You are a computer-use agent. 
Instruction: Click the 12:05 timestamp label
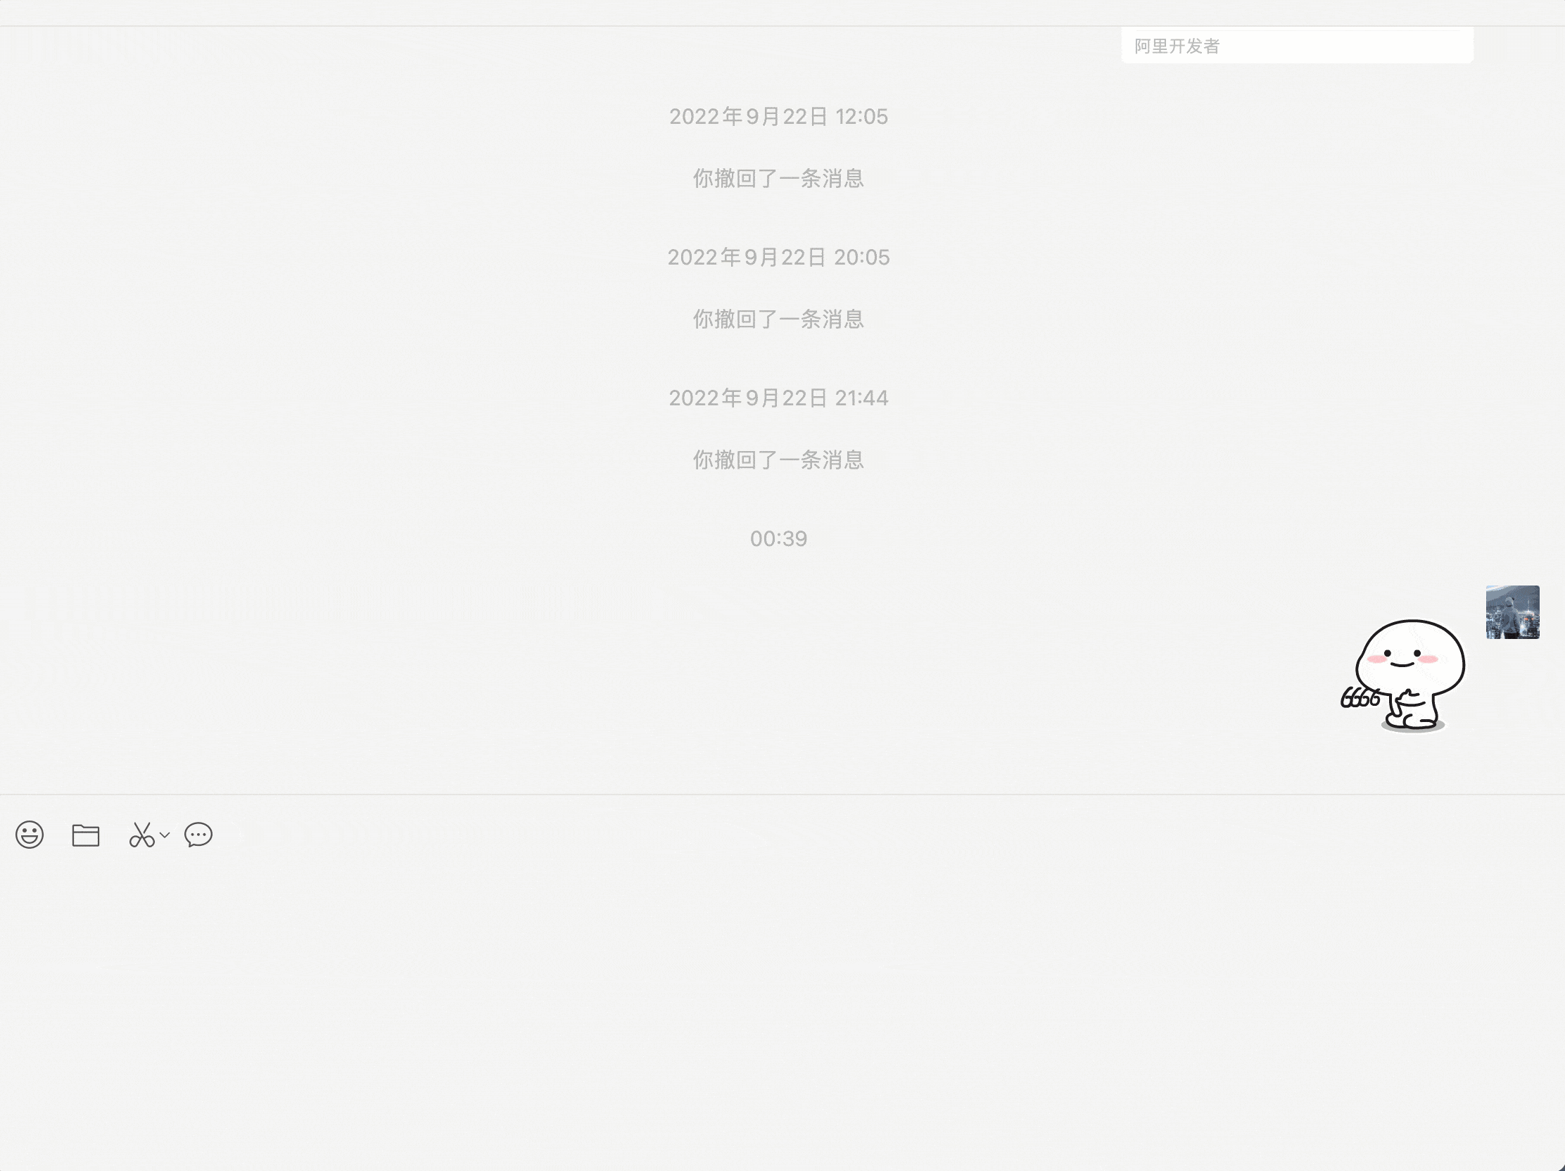[x=778, y=117]
